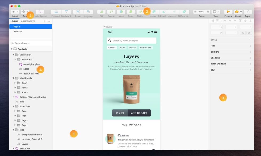Zoom in with the plus button

click(208, 12)
